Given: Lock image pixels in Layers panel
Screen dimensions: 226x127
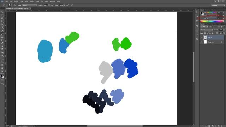Looking at the screenshot, I should [208, 33].
